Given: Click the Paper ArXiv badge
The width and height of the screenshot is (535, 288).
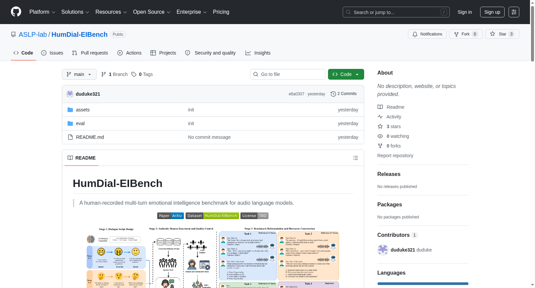Looking at the screenshot, I should 171,216.
